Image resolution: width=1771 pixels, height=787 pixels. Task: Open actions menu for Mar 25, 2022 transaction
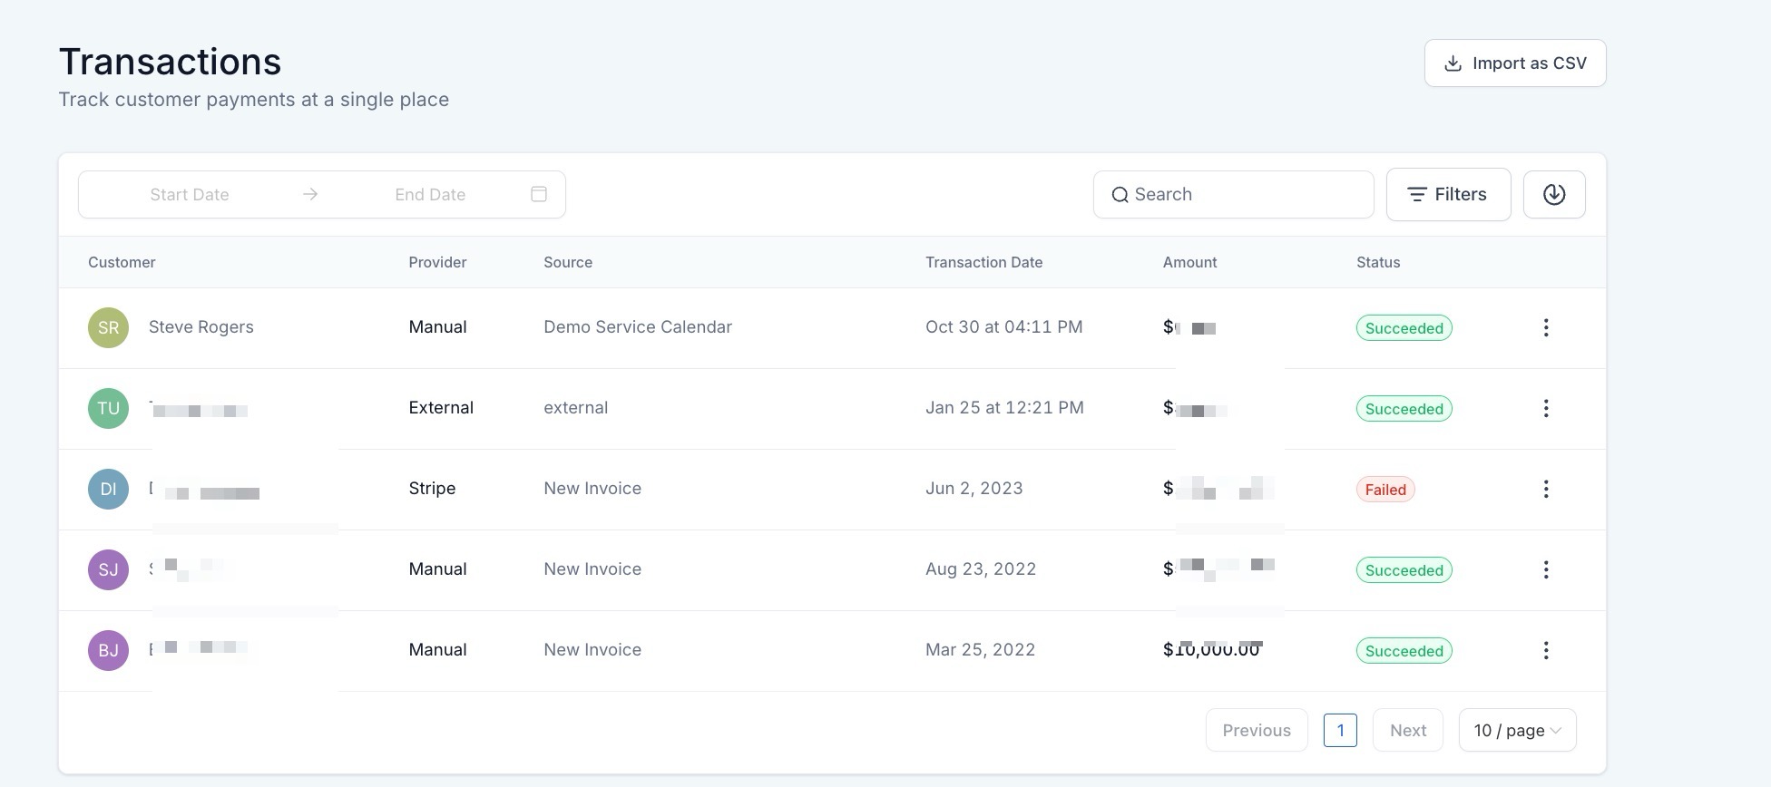[1546, 651]
